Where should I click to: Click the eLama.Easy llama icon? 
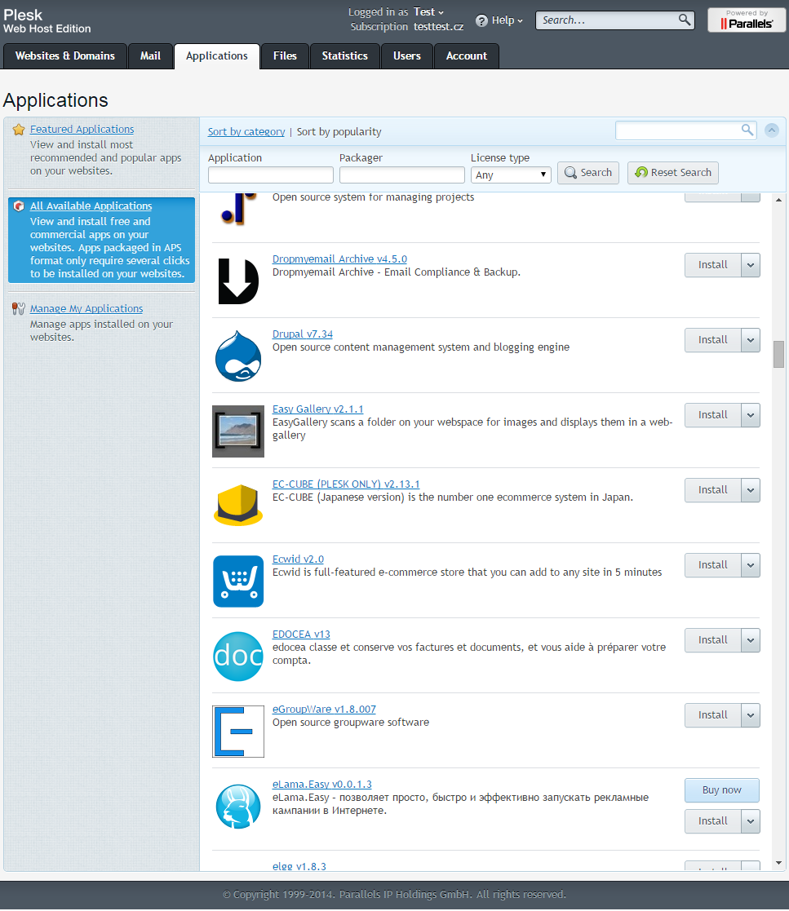pyautogui.click(x=238, y=806)
